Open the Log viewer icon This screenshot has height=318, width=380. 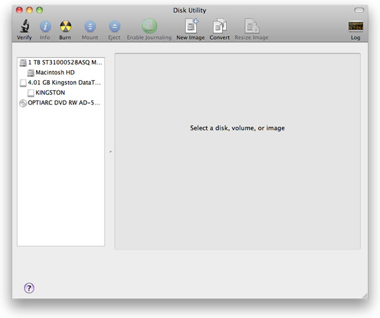tap(356, 27)
